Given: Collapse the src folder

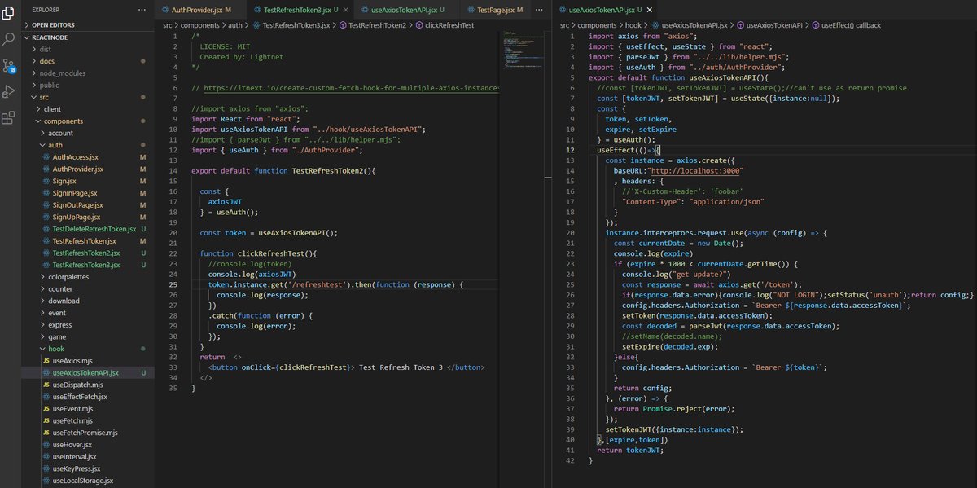Looking at the screenshot, I should 88,97.
